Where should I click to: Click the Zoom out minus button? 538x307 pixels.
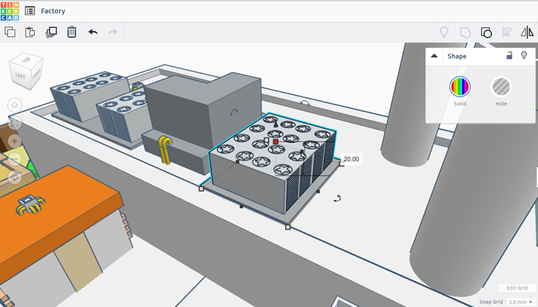(x=14, y=159)
